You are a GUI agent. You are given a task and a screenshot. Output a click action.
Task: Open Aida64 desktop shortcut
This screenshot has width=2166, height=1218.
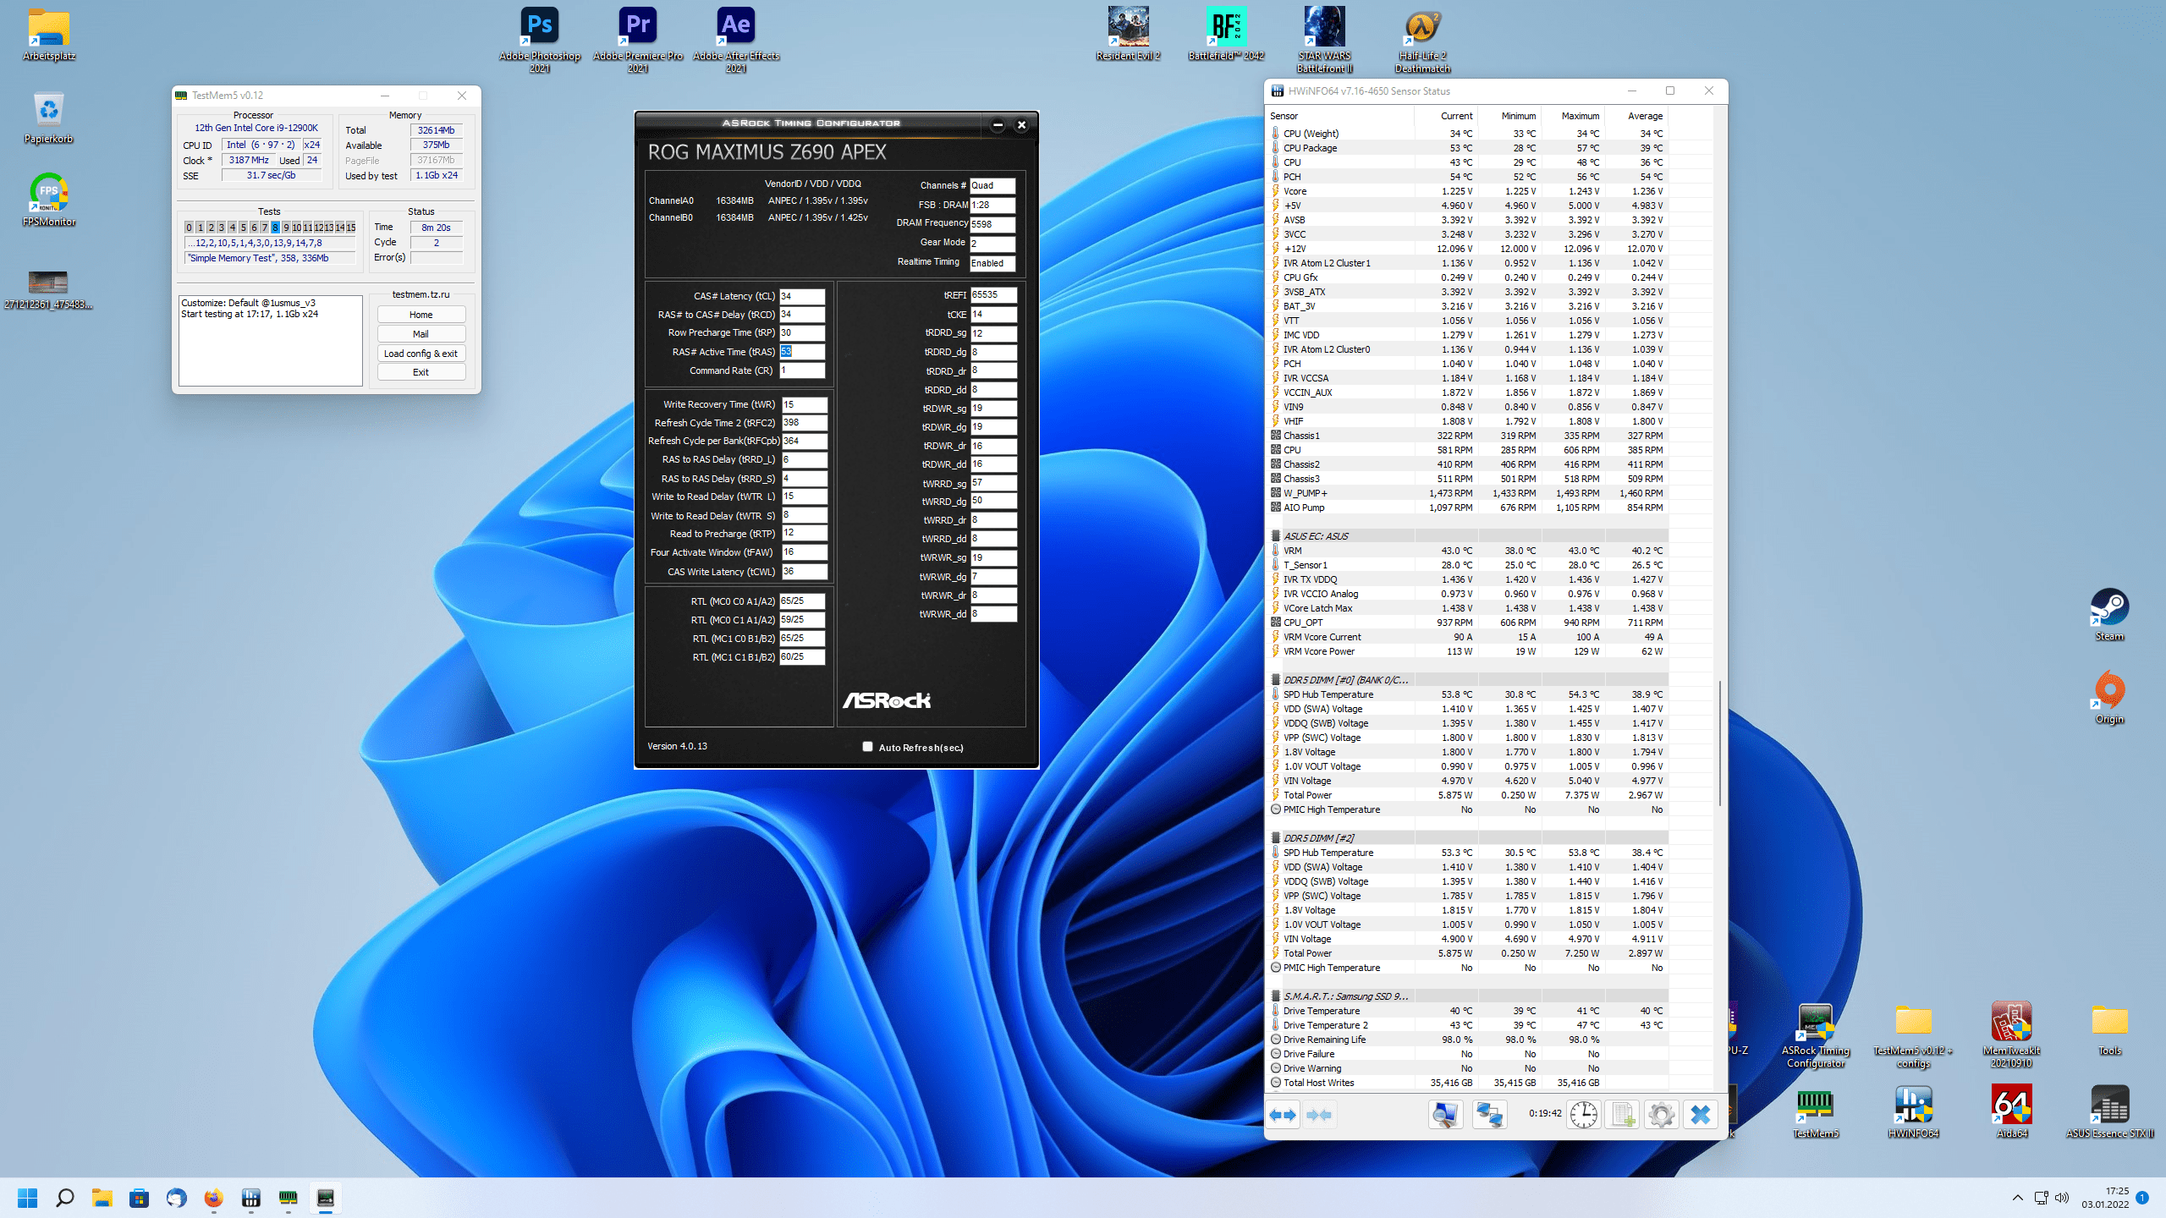2011,1111
